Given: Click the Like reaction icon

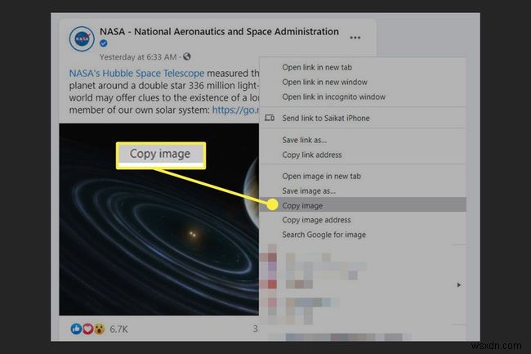Looking at the screenshot, I should tap(77, 329).
